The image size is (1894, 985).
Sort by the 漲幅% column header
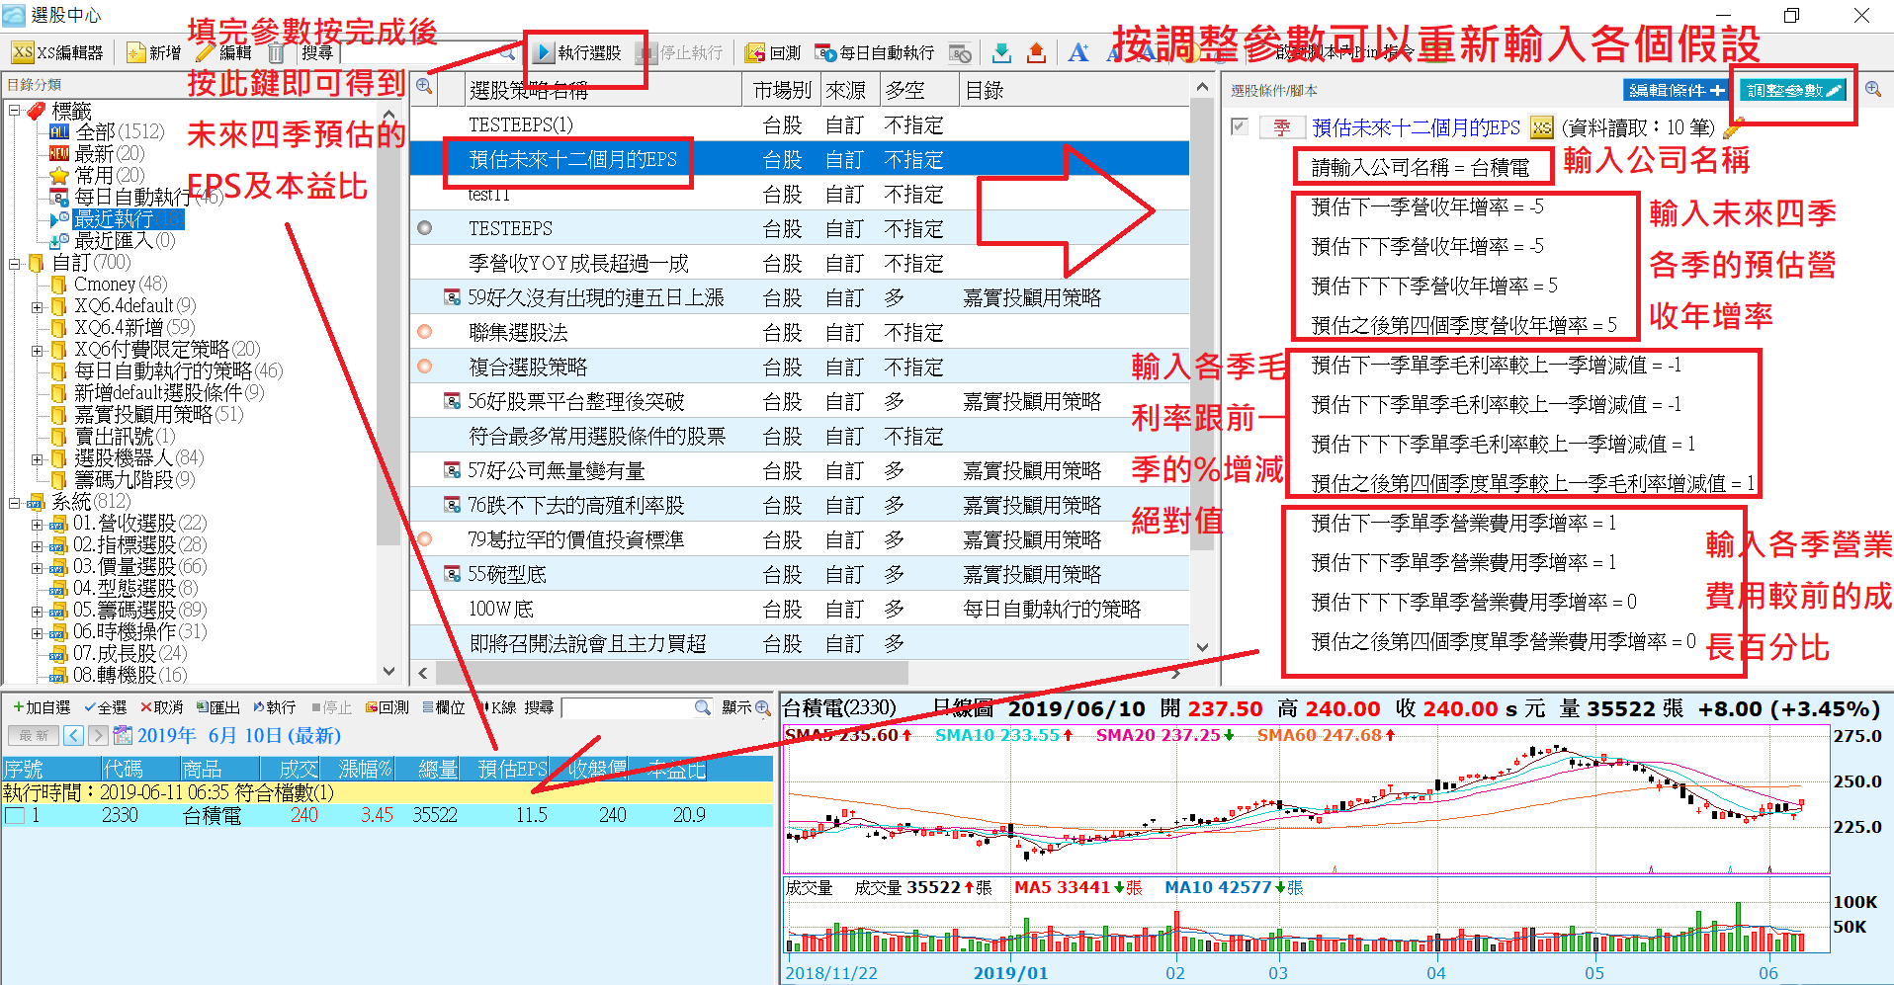click(x=365, y=769)
